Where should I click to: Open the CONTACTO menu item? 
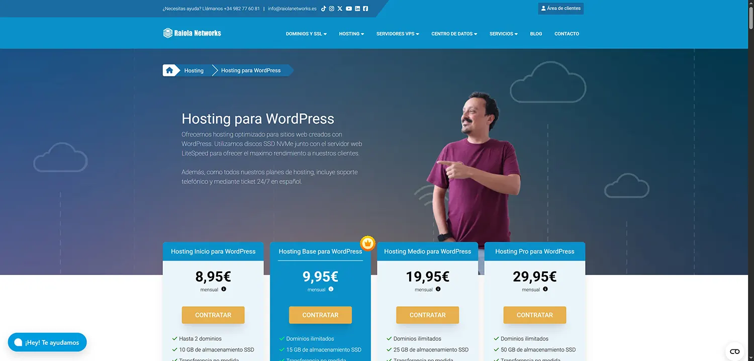(567, 34)
